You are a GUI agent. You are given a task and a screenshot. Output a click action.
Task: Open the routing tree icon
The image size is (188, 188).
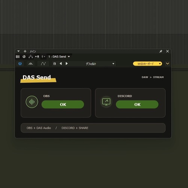pos(31,57)
